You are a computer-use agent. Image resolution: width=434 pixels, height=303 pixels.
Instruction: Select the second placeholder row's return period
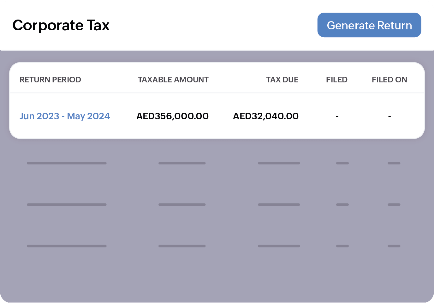(x=67, y=205)
